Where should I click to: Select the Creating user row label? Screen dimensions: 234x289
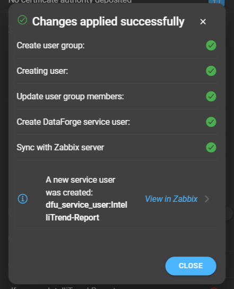pos(42,71)
